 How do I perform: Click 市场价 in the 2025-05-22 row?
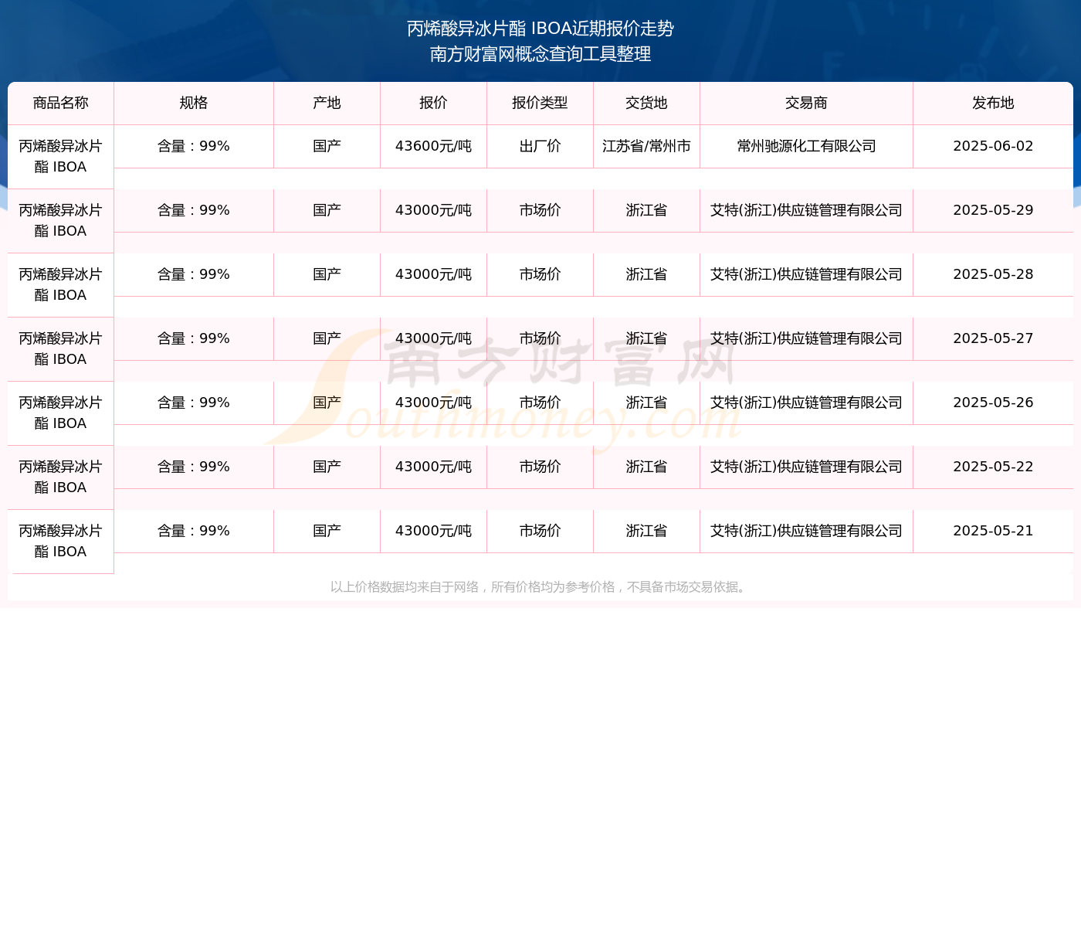tap(540, 467)
